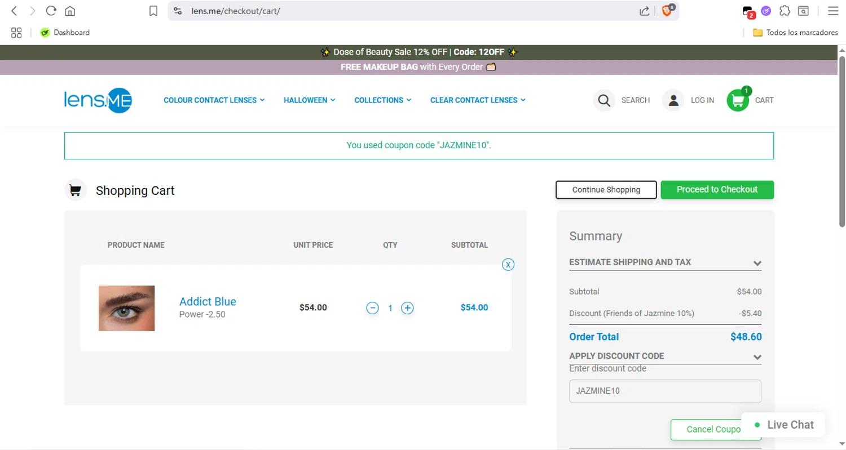Open the browser home page icon
The image size is (846, 450).
tap(70, 11)
